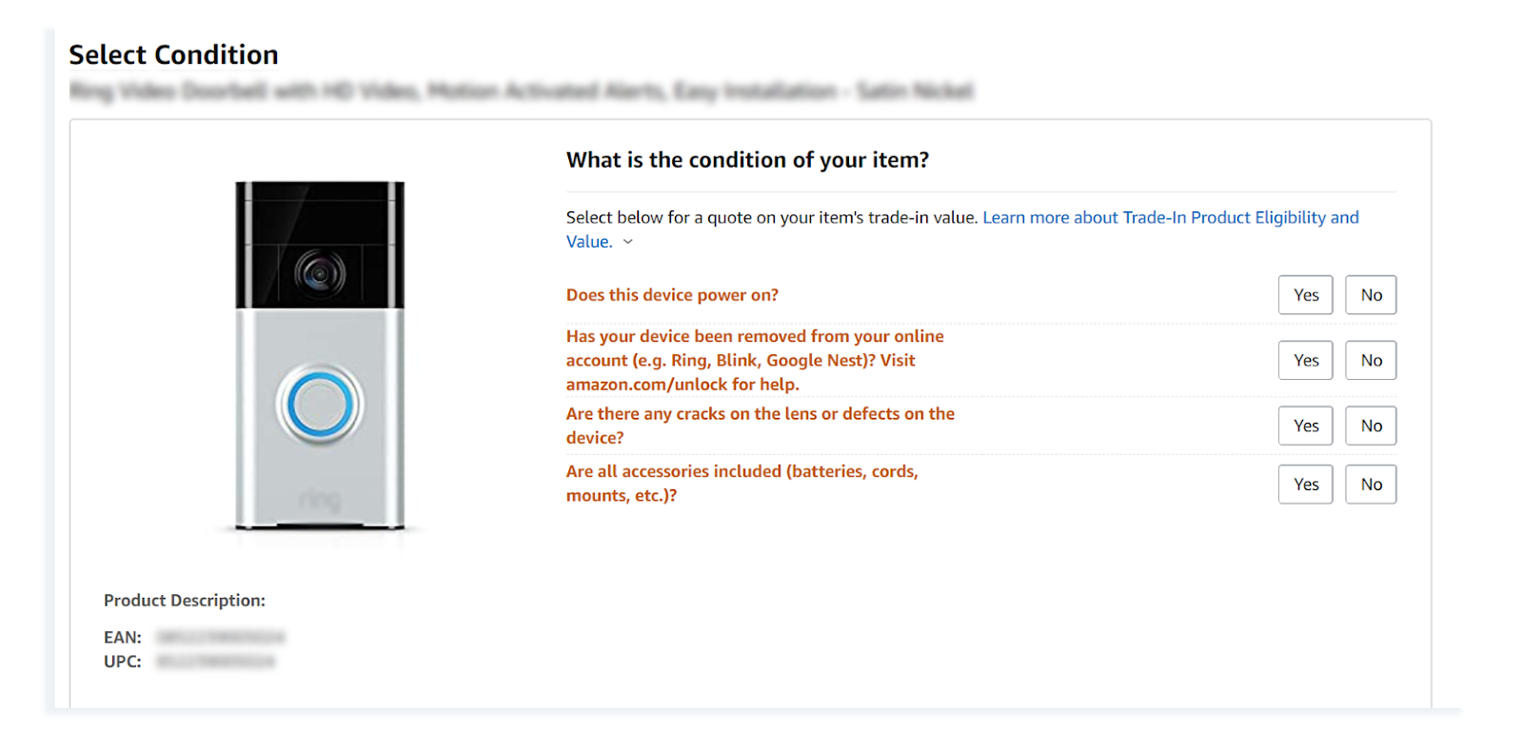Answer Yes to device powers on
Viewport: 1523px width, 734px height.
(1305, 295)
